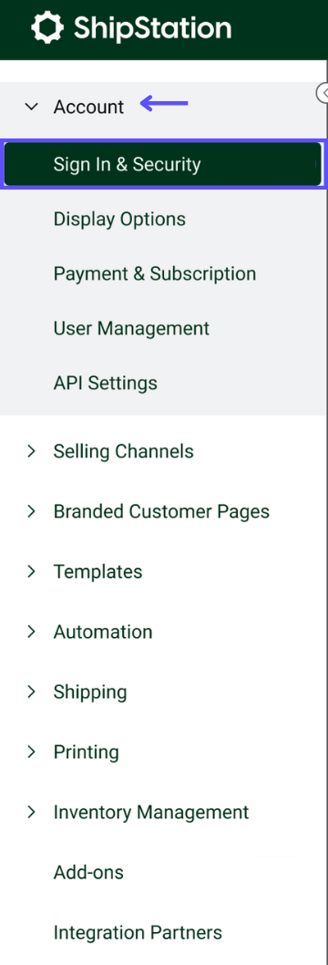Viewport: 328px width, 965px height.
Task: Select the Shipping label
Action: point(90,693)
